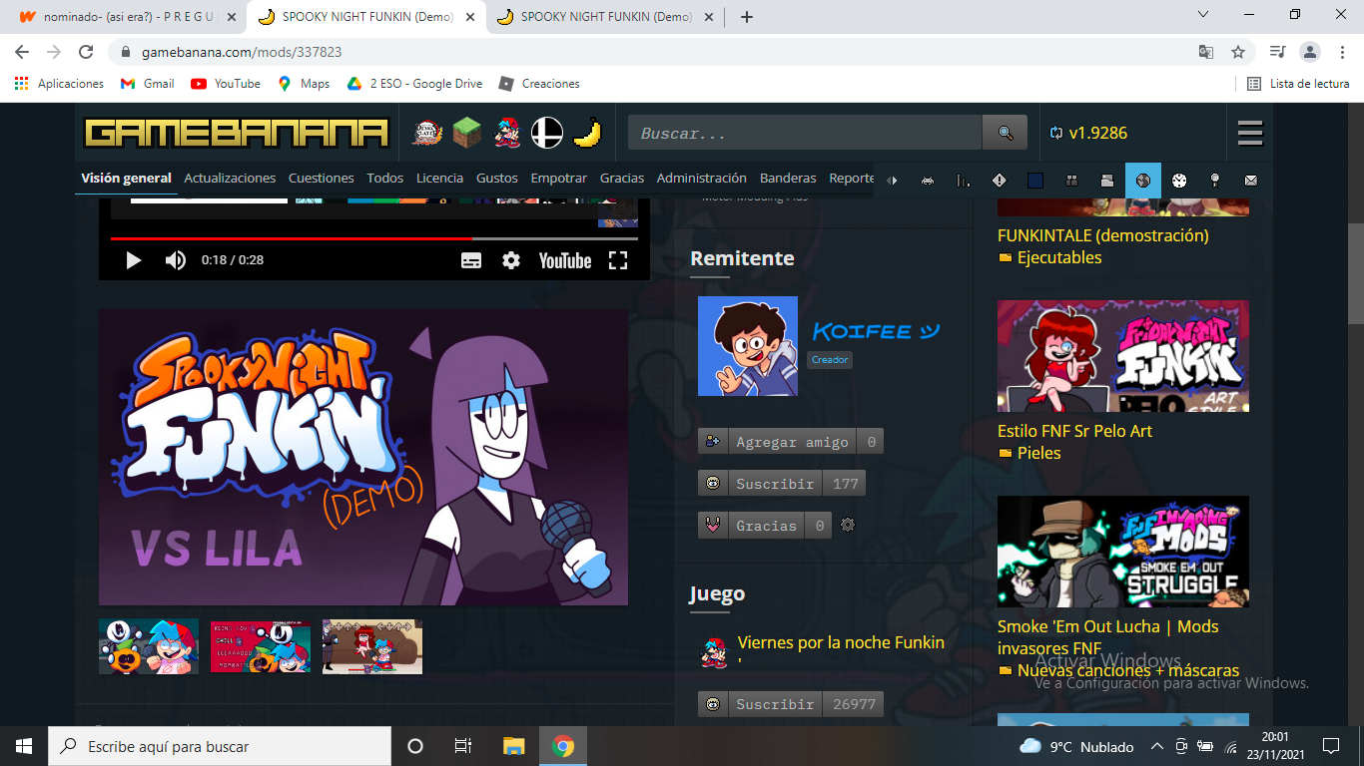Click the Gracias thanks button
This screenshot has width=1364, height=766.
pos(765,526)
